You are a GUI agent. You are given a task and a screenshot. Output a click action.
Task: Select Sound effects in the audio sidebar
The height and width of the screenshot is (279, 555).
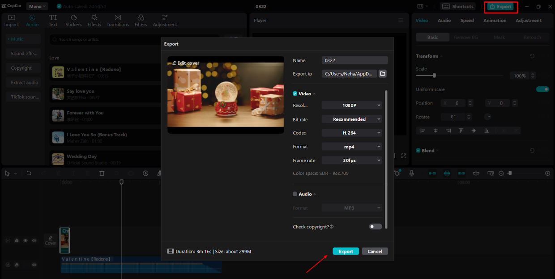24,54
